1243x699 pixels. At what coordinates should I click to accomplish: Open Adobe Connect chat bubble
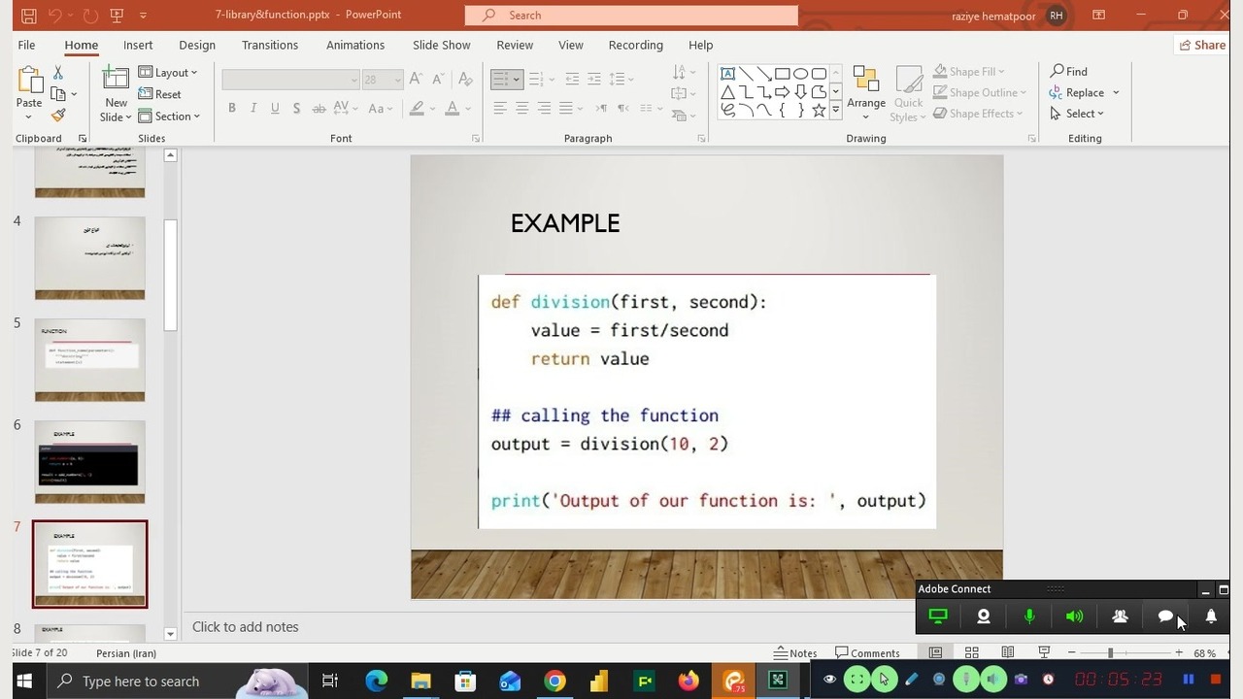tap(1165, 616)
